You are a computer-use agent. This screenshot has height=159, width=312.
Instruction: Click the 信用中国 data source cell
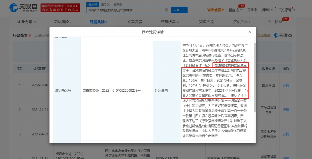tap(268, 85)
